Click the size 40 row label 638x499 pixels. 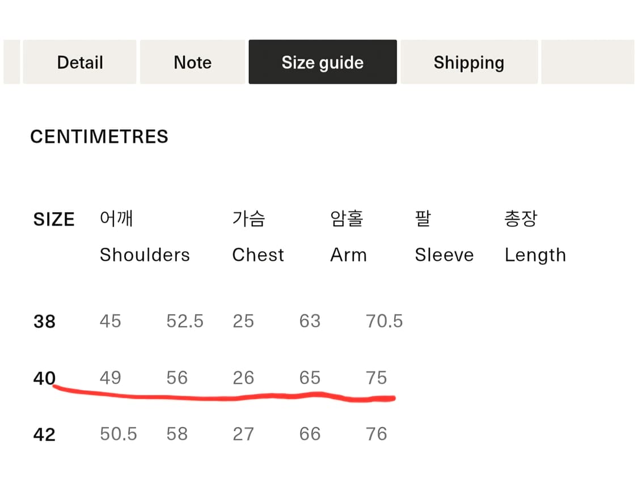click(44, 378)
